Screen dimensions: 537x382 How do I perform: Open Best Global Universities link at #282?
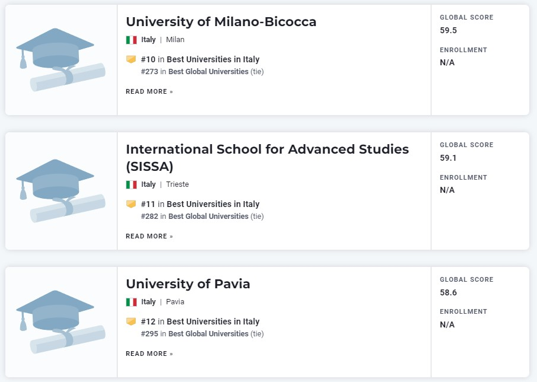pos(208,217)
